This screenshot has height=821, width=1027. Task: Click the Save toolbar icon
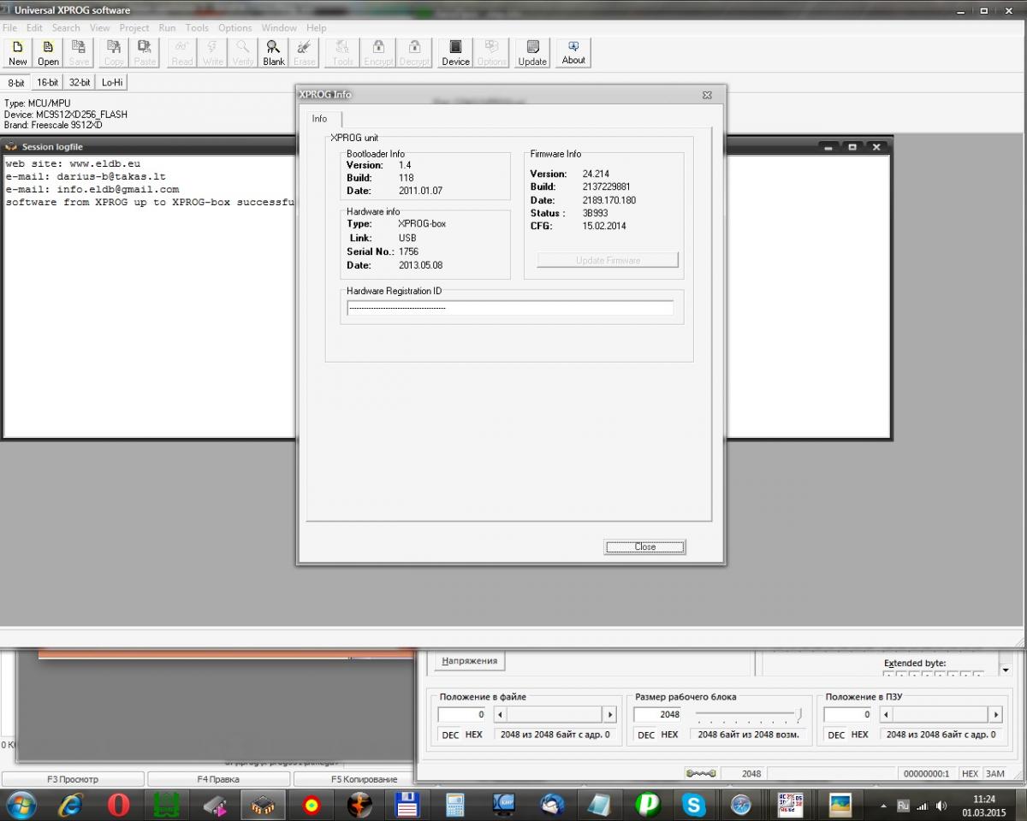(79, 53)
